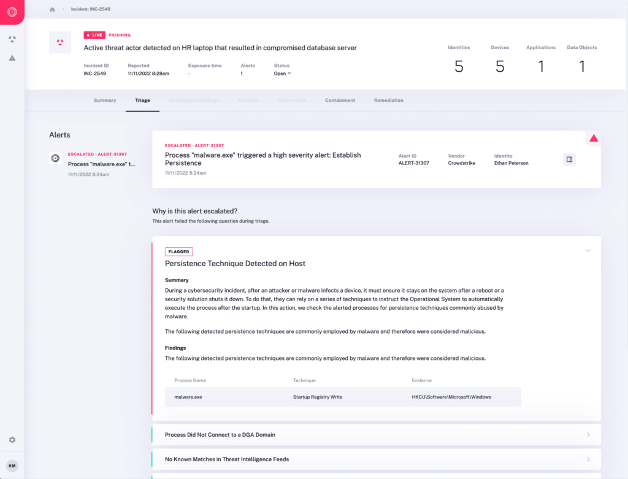Switch to the Summary tab

[105, 101]
